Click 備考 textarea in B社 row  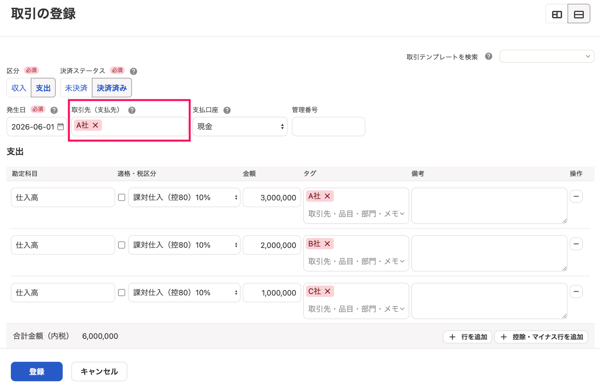tap(489, 253)
